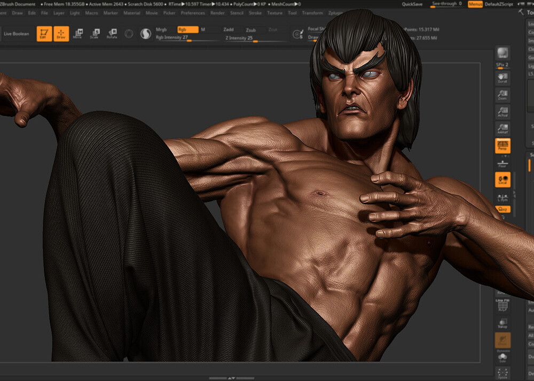
Task: Click the round S-swirl icon before Mrgb
Action: 146,34
